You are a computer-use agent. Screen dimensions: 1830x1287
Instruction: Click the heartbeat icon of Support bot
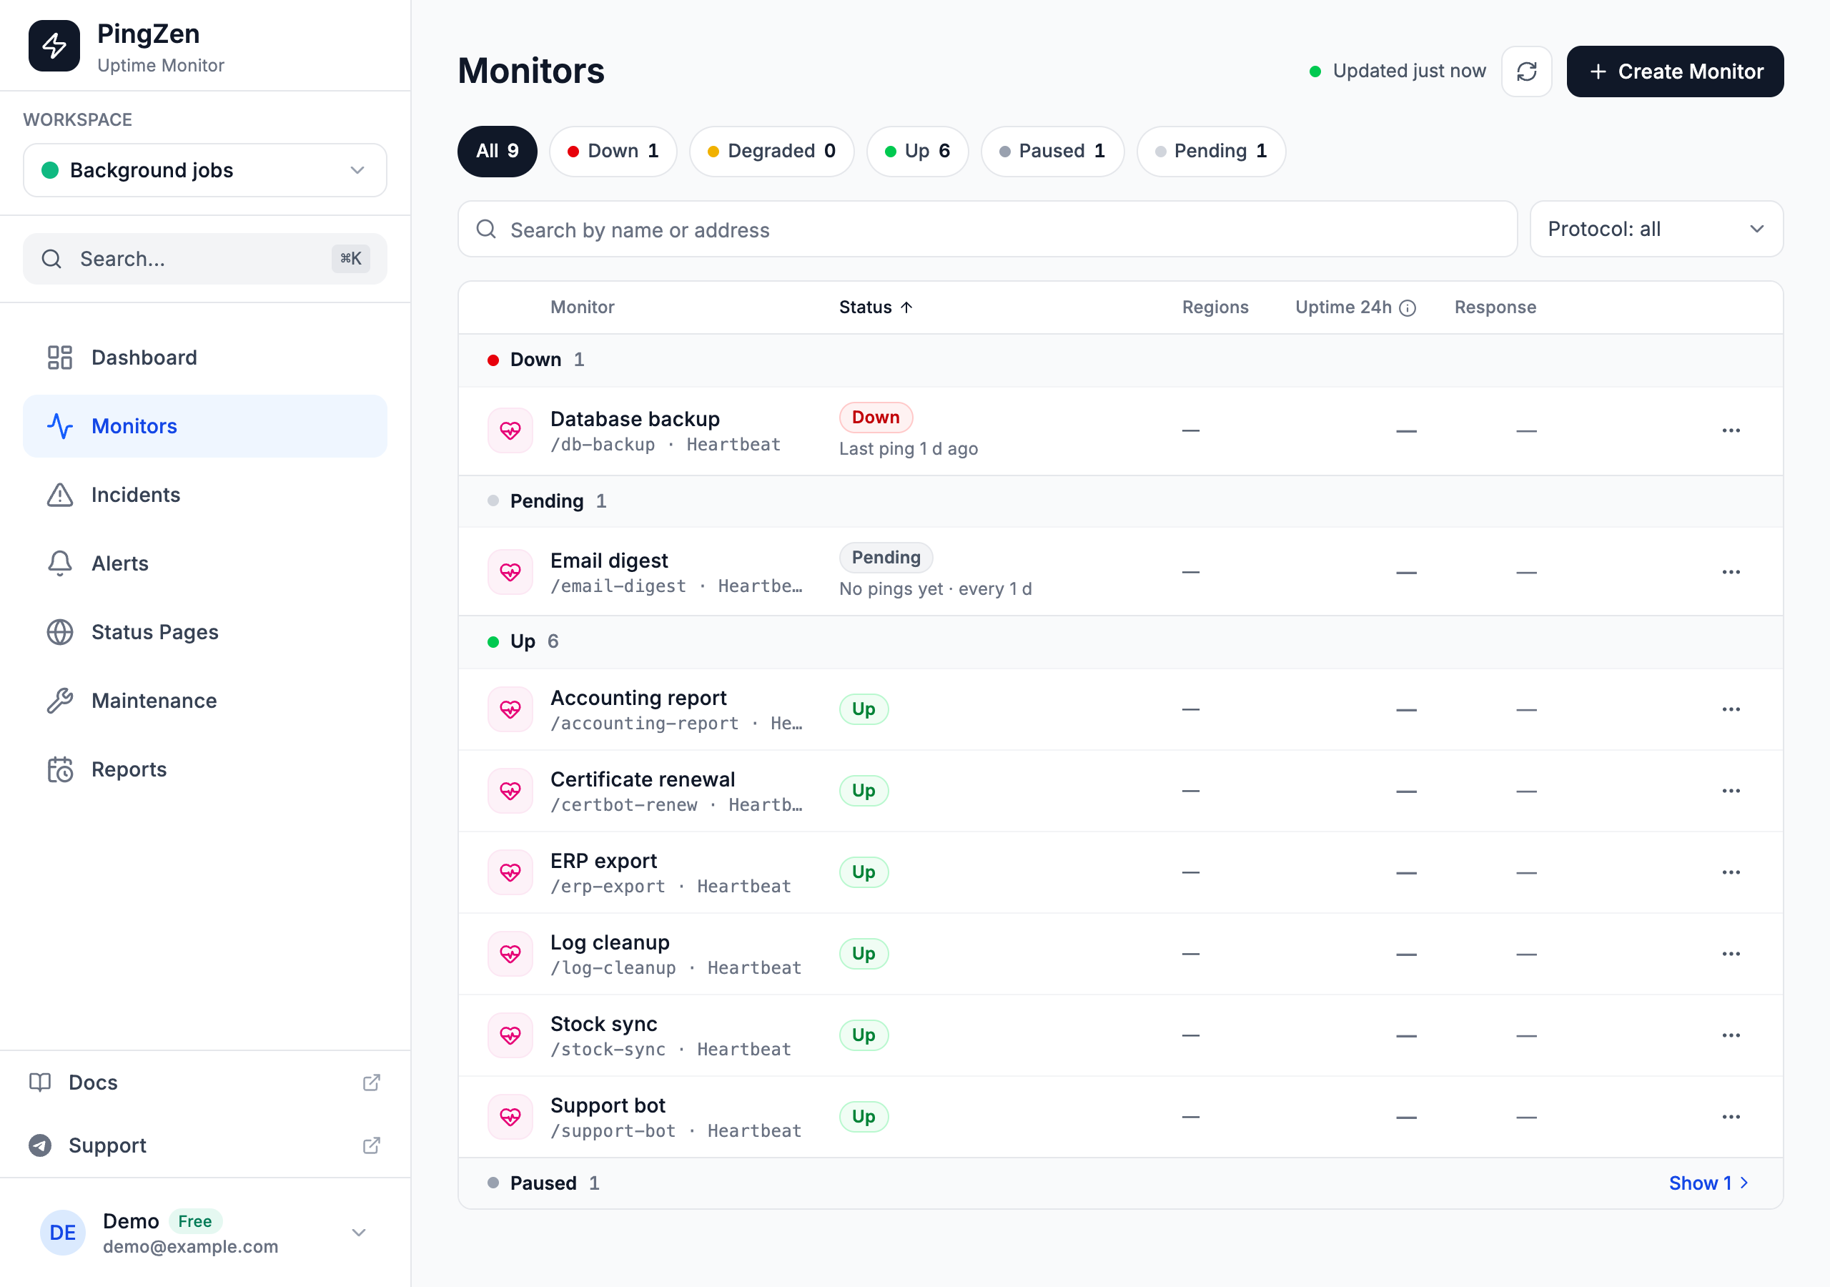click(x=510, y=1116)
